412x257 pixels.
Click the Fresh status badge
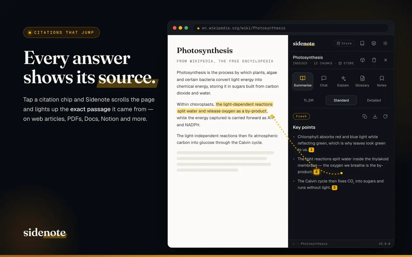pos(301,116)
